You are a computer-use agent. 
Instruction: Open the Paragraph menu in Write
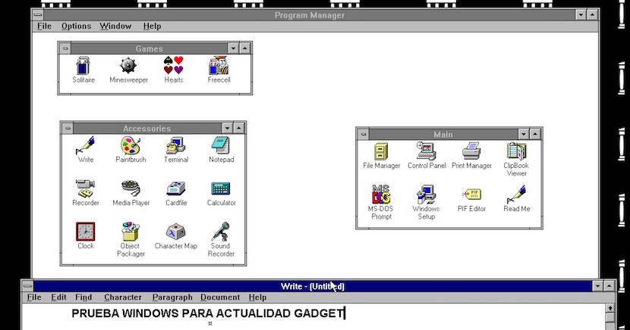(x=172, y=297)
